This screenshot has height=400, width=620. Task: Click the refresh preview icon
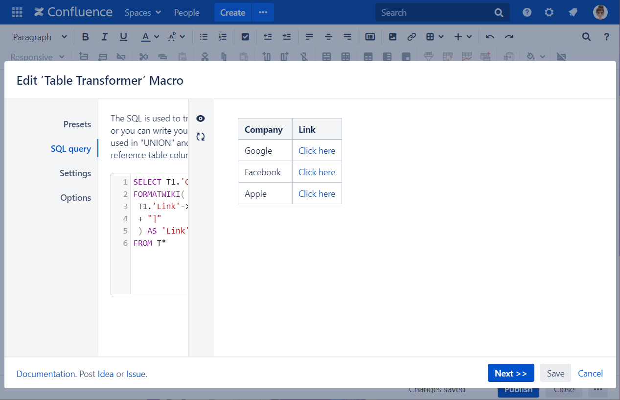click(200, 137)
